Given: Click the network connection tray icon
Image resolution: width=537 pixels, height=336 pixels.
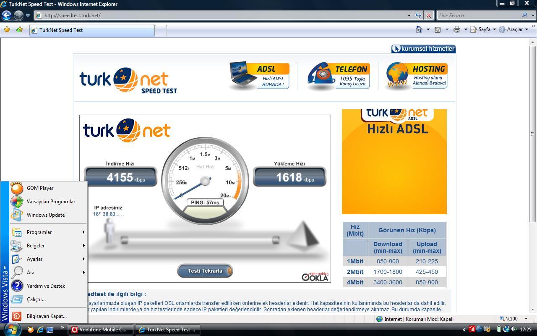Looking at the screenshot, I should [x=506, y=330].
